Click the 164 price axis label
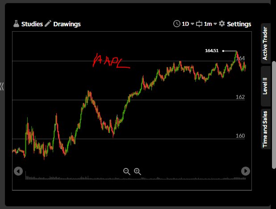This screenshot has width=276, height=209. point(240,58)
